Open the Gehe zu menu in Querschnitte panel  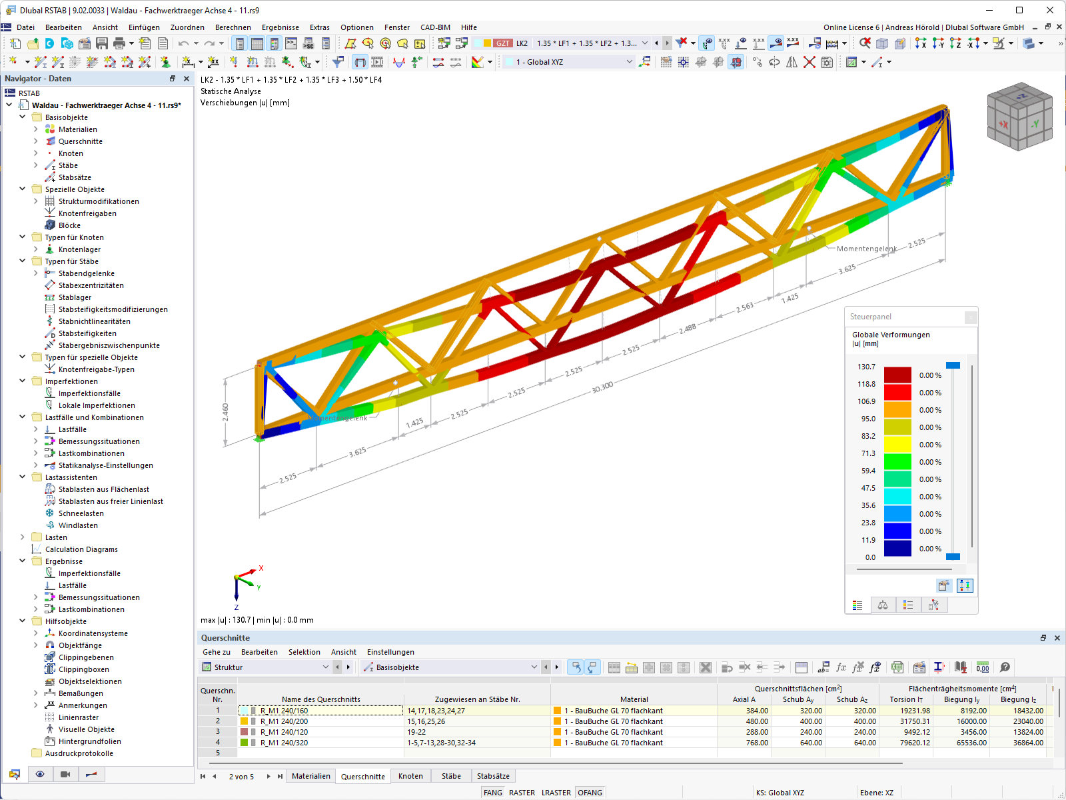(x=216, y=652)
